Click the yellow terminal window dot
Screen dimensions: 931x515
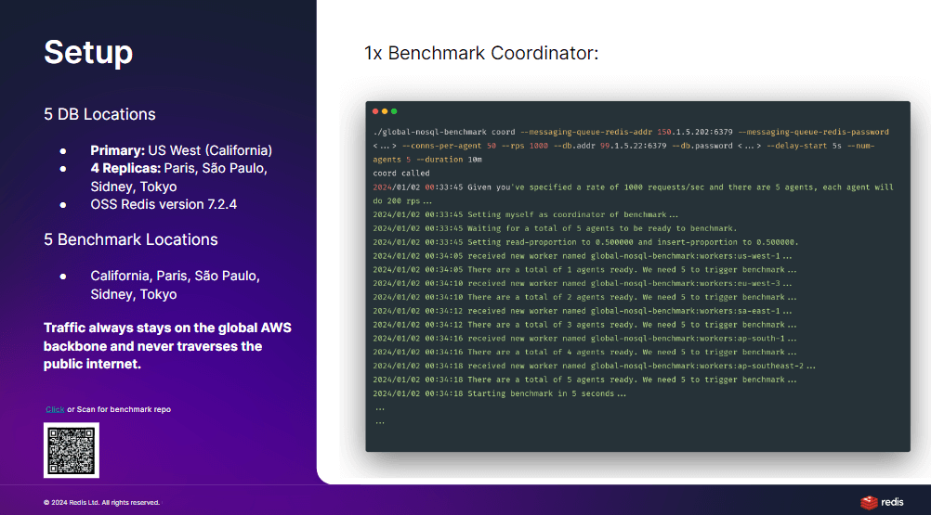[x=385, y=111]
